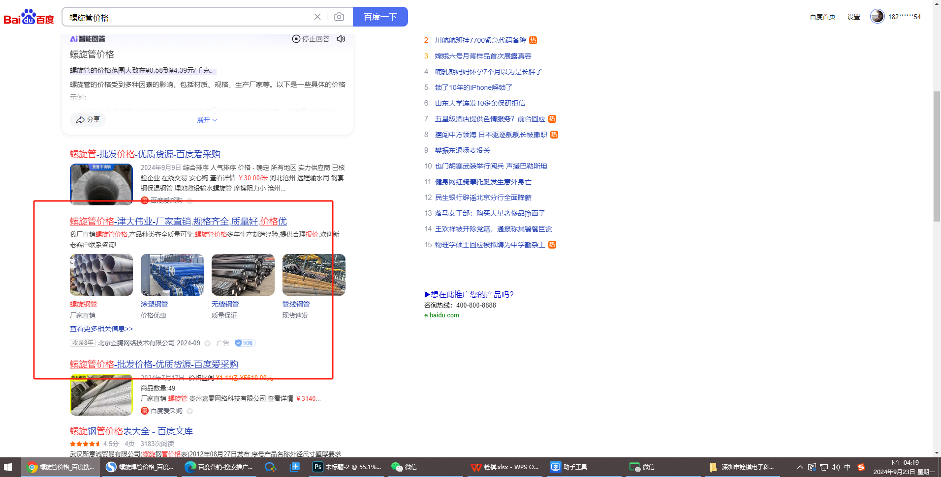Stop the AI answer with 停止回答
941x477 pixels.
tap(311, 39)
